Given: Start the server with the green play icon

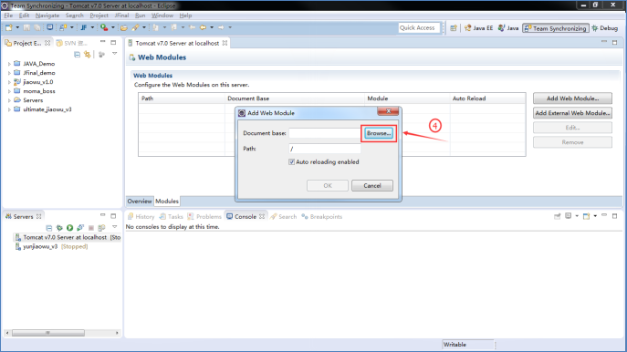Looking at the screenshot, I should 70,227.
